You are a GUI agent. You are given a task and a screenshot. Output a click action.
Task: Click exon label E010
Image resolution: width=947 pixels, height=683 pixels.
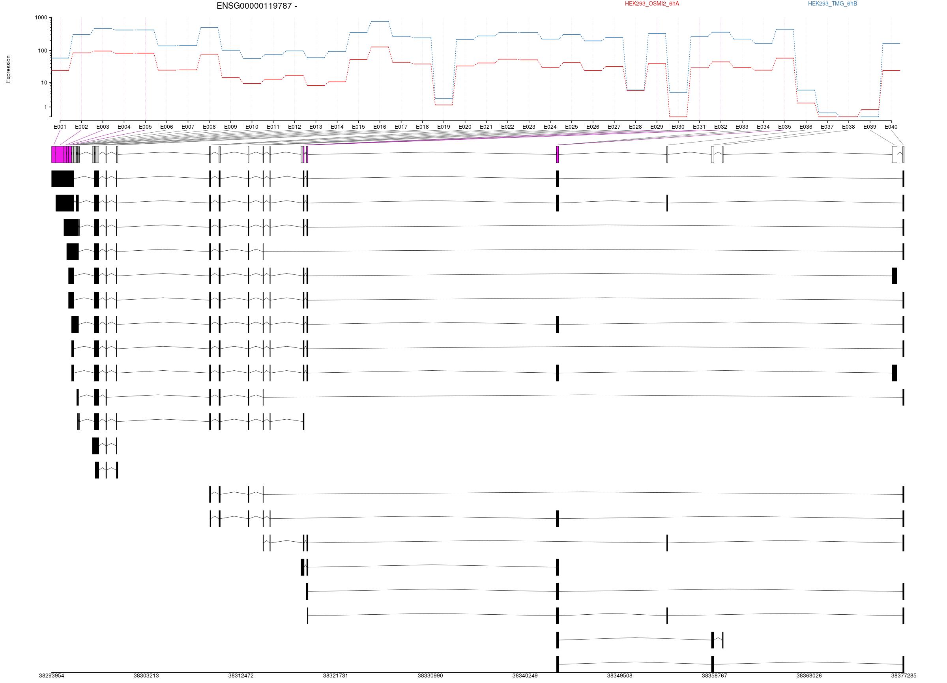pos(252,127)
